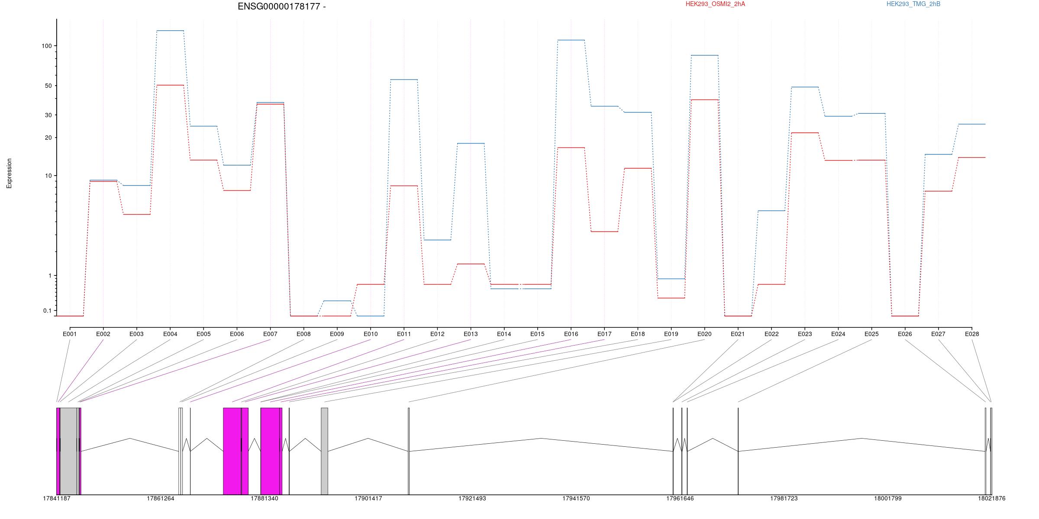Select the HEK293_TMG_2hB legend label
The image size is (1039, 519).
pyautogui.click(x=913, y=4)
